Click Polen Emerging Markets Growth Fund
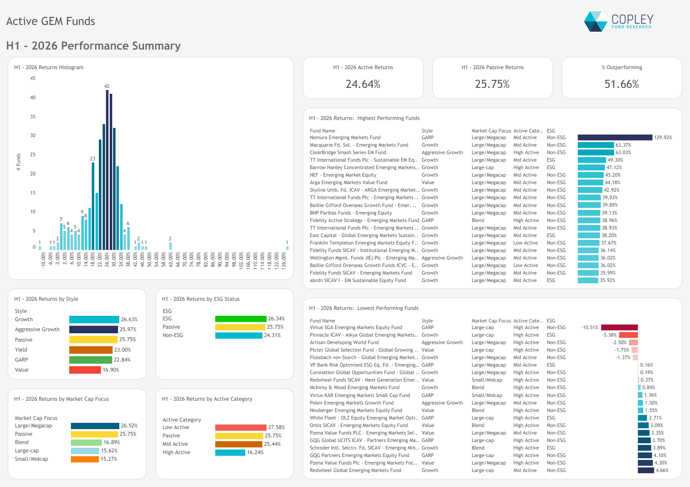This screenshot has width=690, height=487. tap(352, 403)
